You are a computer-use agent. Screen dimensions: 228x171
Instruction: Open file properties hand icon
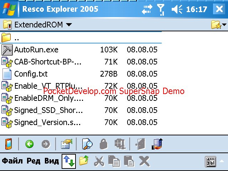(x=67, y=144)
